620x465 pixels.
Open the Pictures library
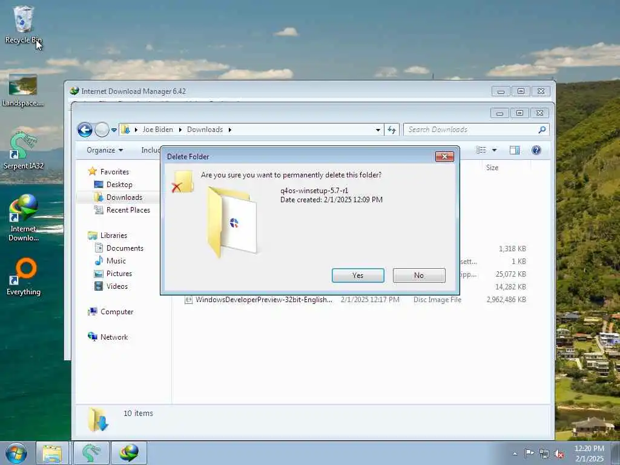[x=119, y=274]
